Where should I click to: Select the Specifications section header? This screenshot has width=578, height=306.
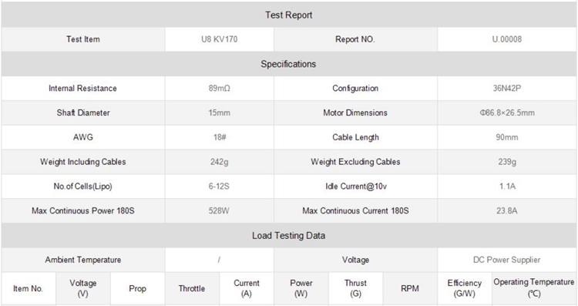coord(289,64)
